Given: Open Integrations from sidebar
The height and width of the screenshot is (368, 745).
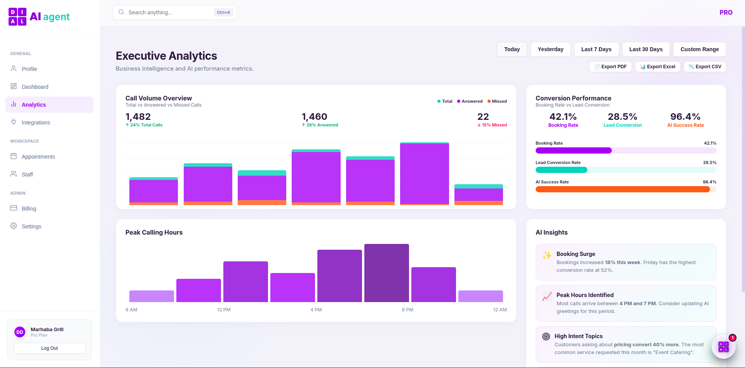Looking at the screenshot, I should click(x=49, y=123).
